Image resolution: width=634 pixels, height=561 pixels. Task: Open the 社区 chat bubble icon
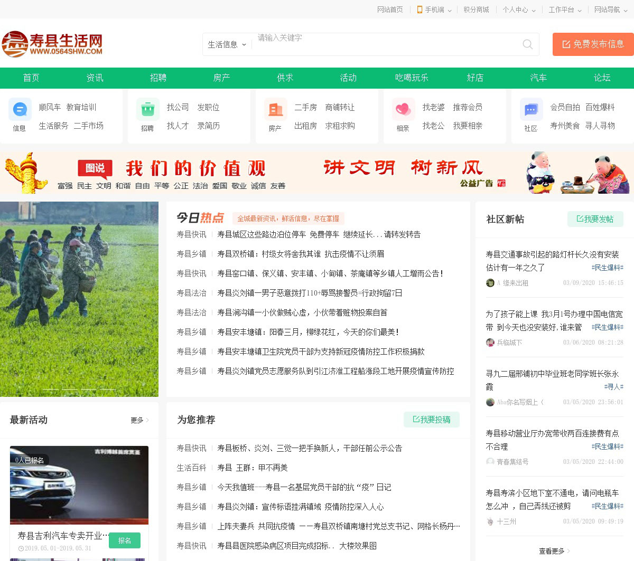[531, 110]
